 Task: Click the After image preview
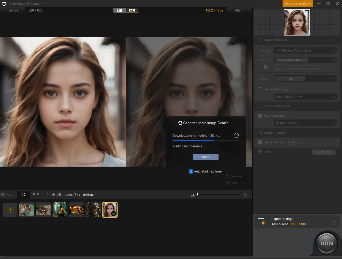[189, 102]
